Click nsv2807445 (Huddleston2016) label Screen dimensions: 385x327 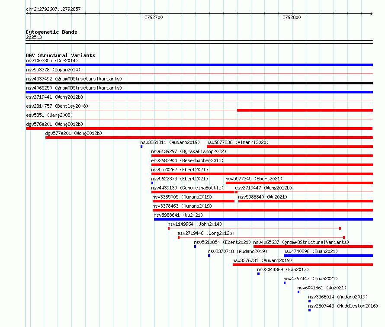pyautogui.click(x=343, y=306)
